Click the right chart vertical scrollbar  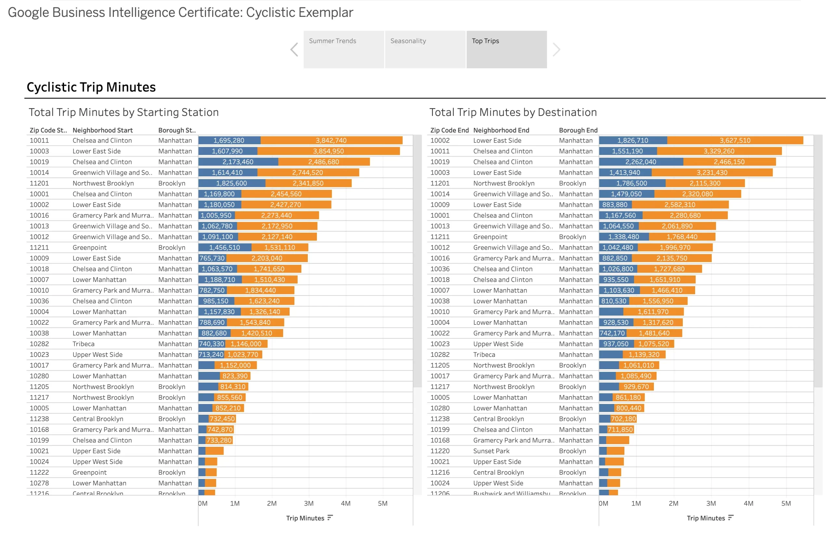[818, 260]
